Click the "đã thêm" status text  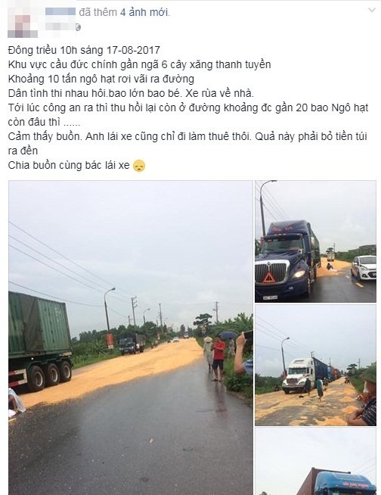click(98, 12)
